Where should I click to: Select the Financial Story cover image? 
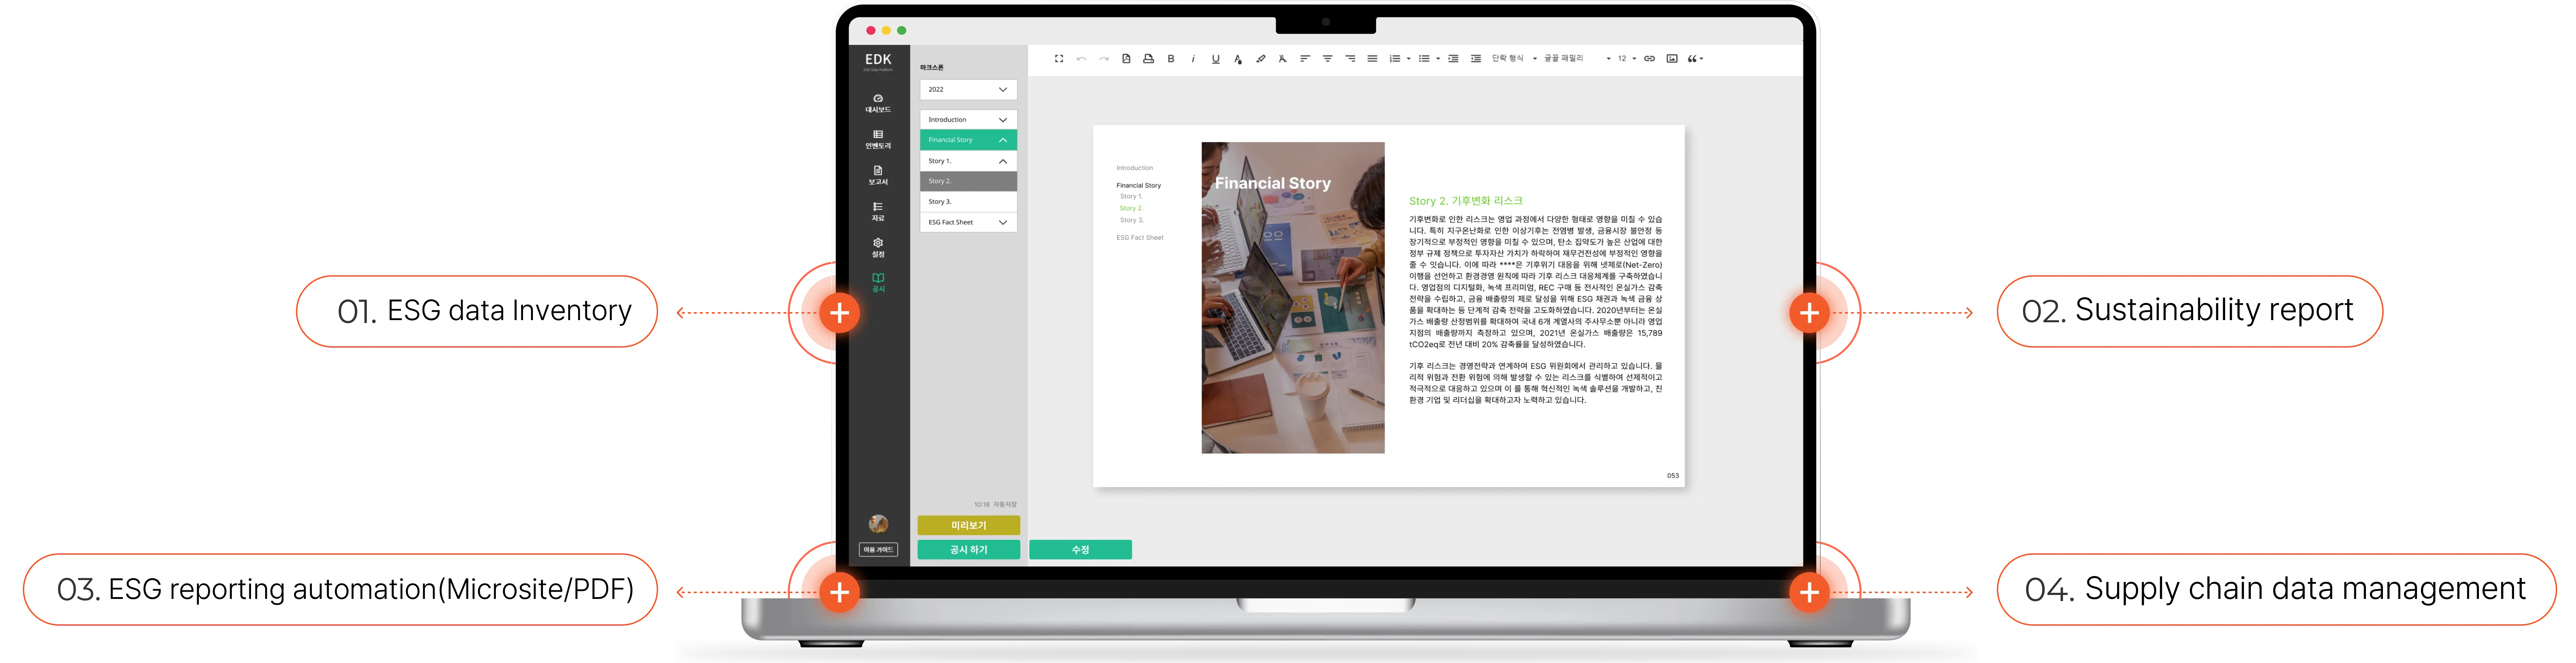tap(1293, 298)
